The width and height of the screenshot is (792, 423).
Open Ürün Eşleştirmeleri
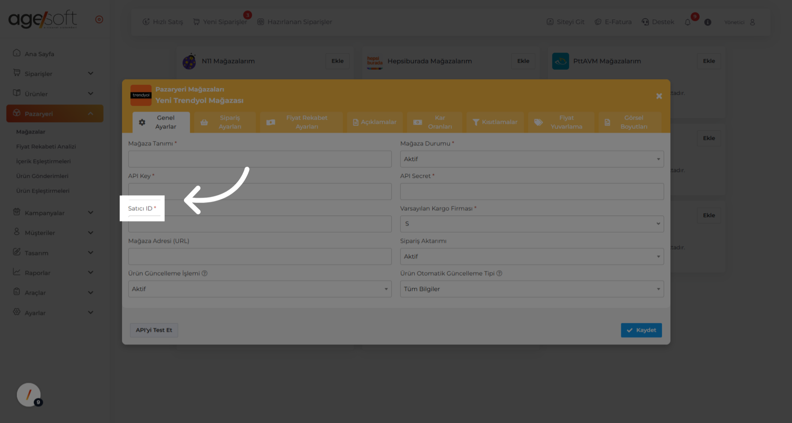[43, 191]
